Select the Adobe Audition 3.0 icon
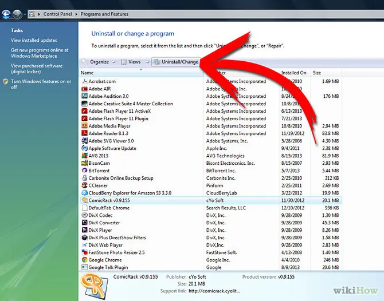This screenshot has width=384, height=301. 84,96
